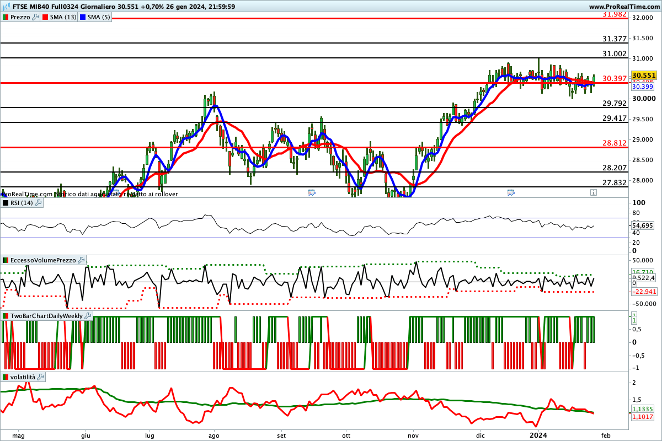Viewport: 662px width, 441px height.
Task: Open the Prezzo settings wrench
Action: click(x=36, y=17)
